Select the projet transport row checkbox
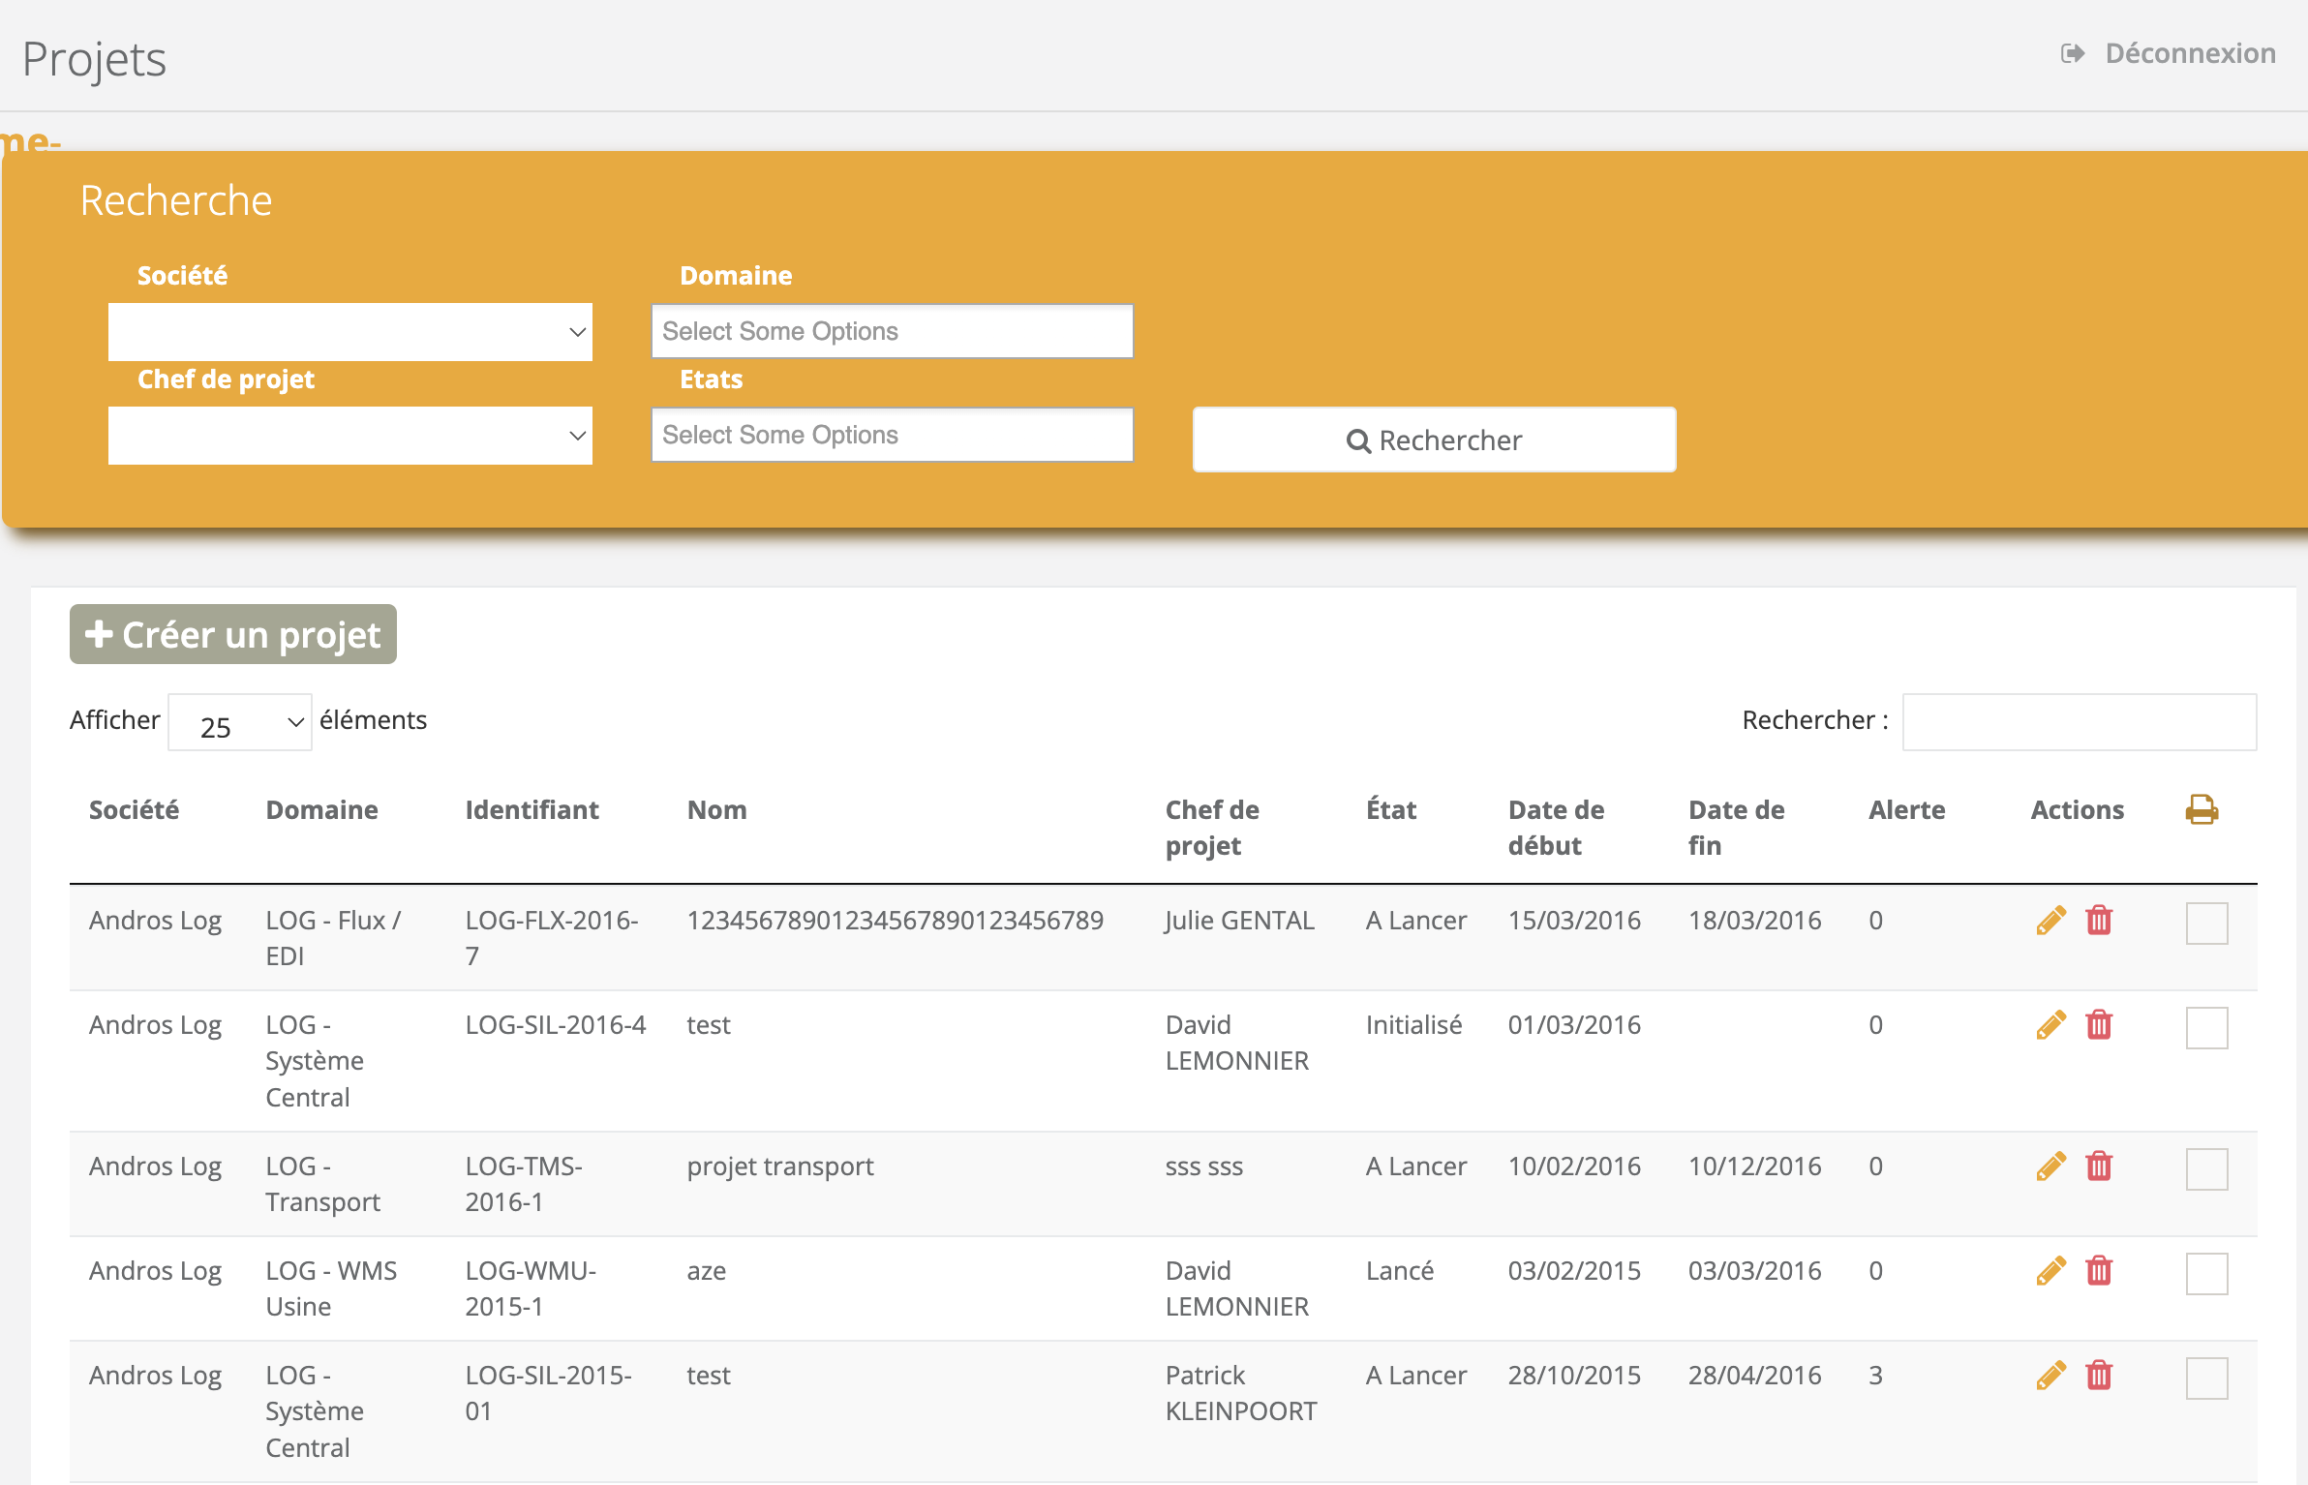Viewport: 2308px width, 1485px height. click(2206, 1169)
